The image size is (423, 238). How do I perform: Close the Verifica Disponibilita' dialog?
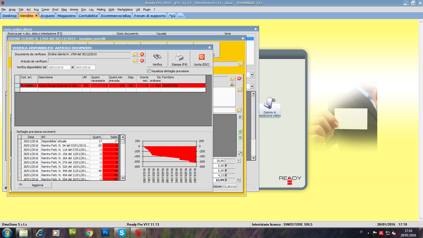pyautogui.click(x=209, y=48)
